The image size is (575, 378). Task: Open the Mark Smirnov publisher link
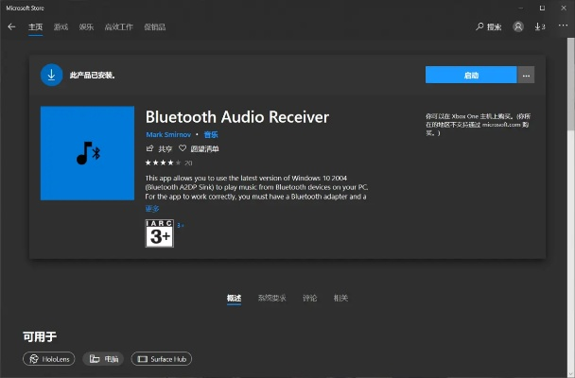coord(167,135)
